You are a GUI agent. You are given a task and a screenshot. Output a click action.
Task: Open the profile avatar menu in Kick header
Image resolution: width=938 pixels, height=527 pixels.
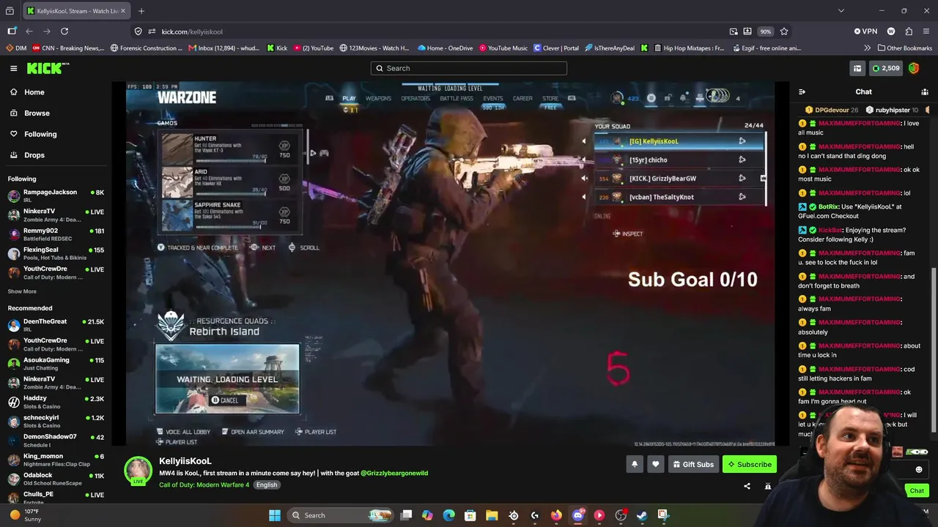point(914,68)
